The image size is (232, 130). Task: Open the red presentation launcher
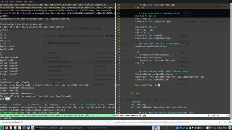[20, 128]
